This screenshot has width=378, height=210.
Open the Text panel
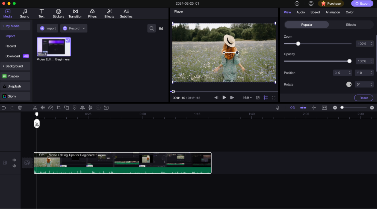[x=42, y=13]
